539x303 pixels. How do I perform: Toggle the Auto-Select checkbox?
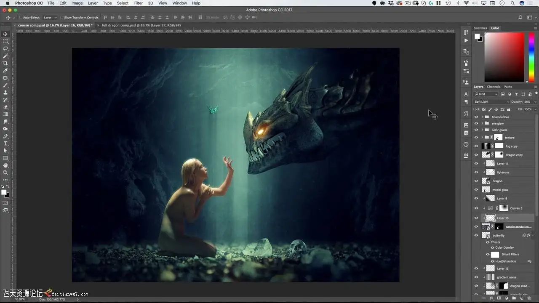[x=21, y=18]
